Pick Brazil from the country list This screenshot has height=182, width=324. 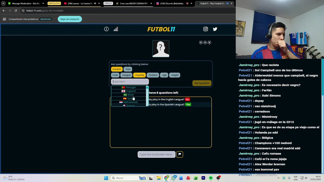pos(129,95)
